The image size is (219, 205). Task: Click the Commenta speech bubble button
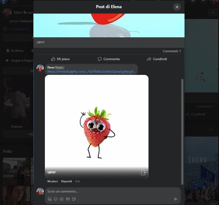tap(109, 59)
